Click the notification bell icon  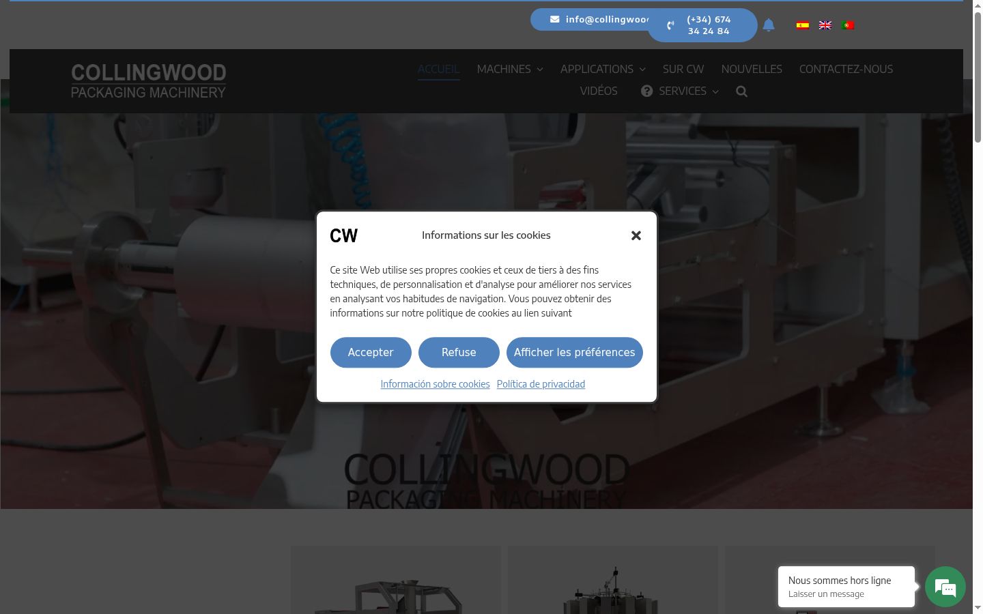[769, 25]
